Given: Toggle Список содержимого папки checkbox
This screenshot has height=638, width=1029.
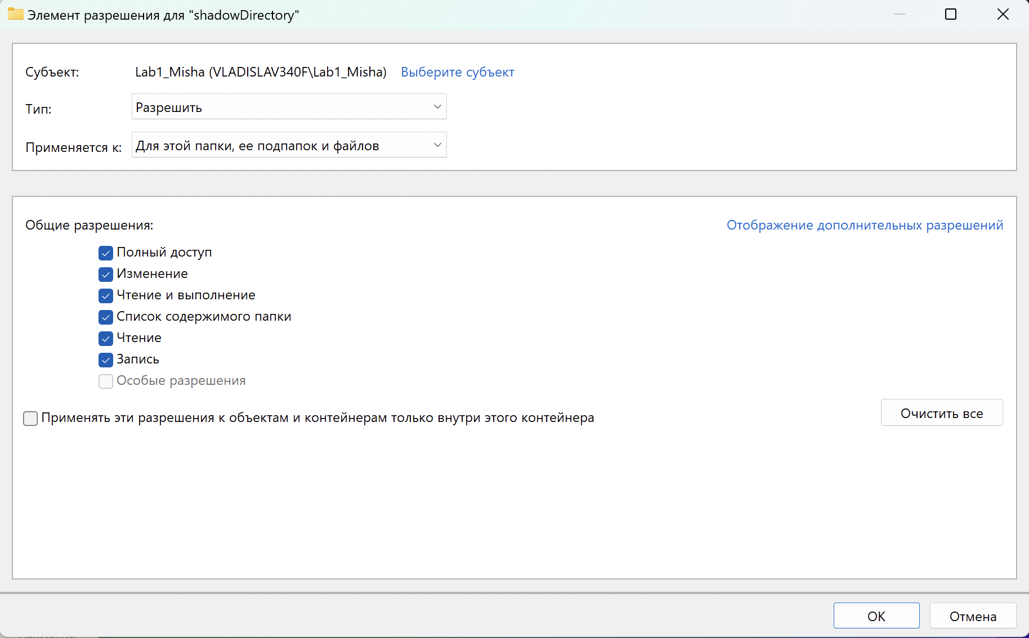Looking at the screenshot, I should coord(106,317).
